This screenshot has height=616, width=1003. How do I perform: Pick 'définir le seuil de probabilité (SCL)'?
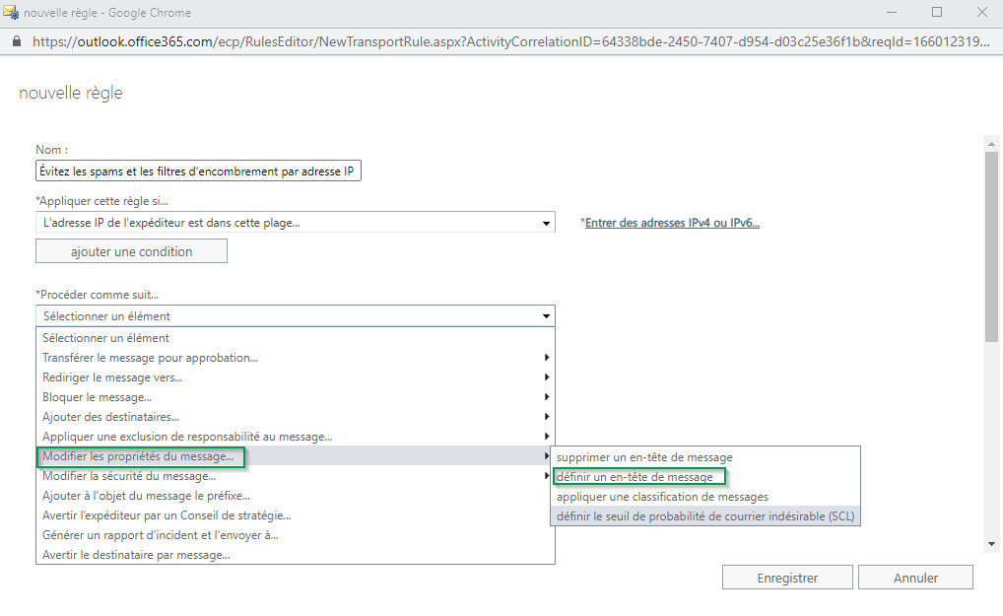pyautogui.click(x=704, y=516)
